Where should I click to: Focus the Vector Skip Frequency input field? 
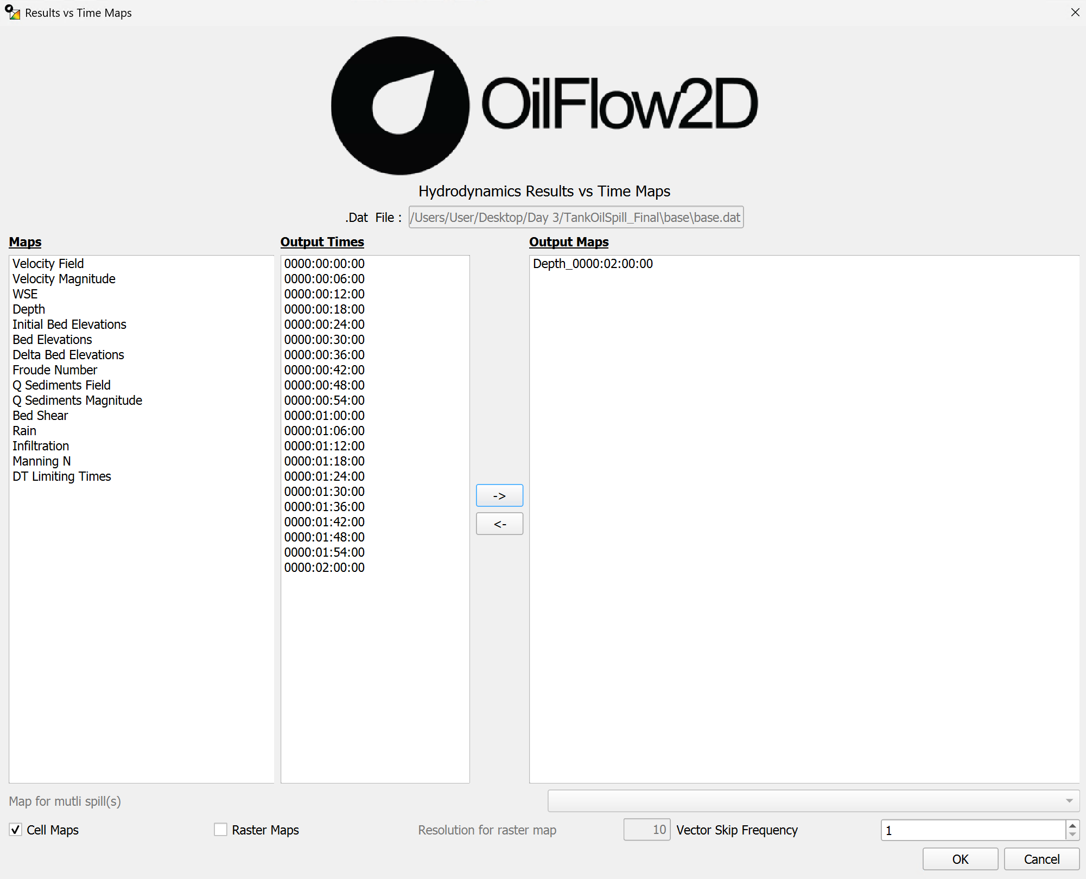coord(974,830)
